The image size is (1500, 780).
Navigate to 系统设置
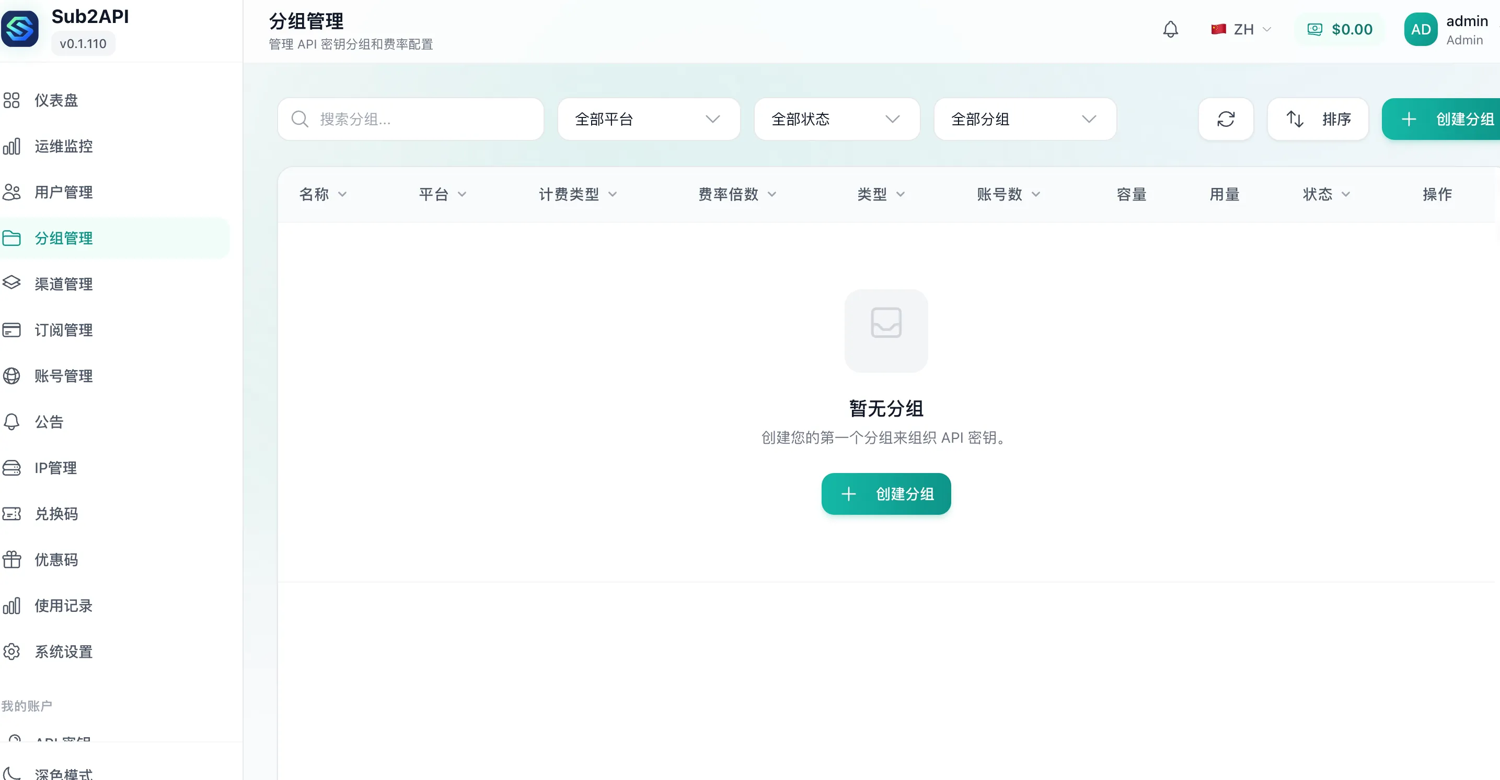click(63, 652)
